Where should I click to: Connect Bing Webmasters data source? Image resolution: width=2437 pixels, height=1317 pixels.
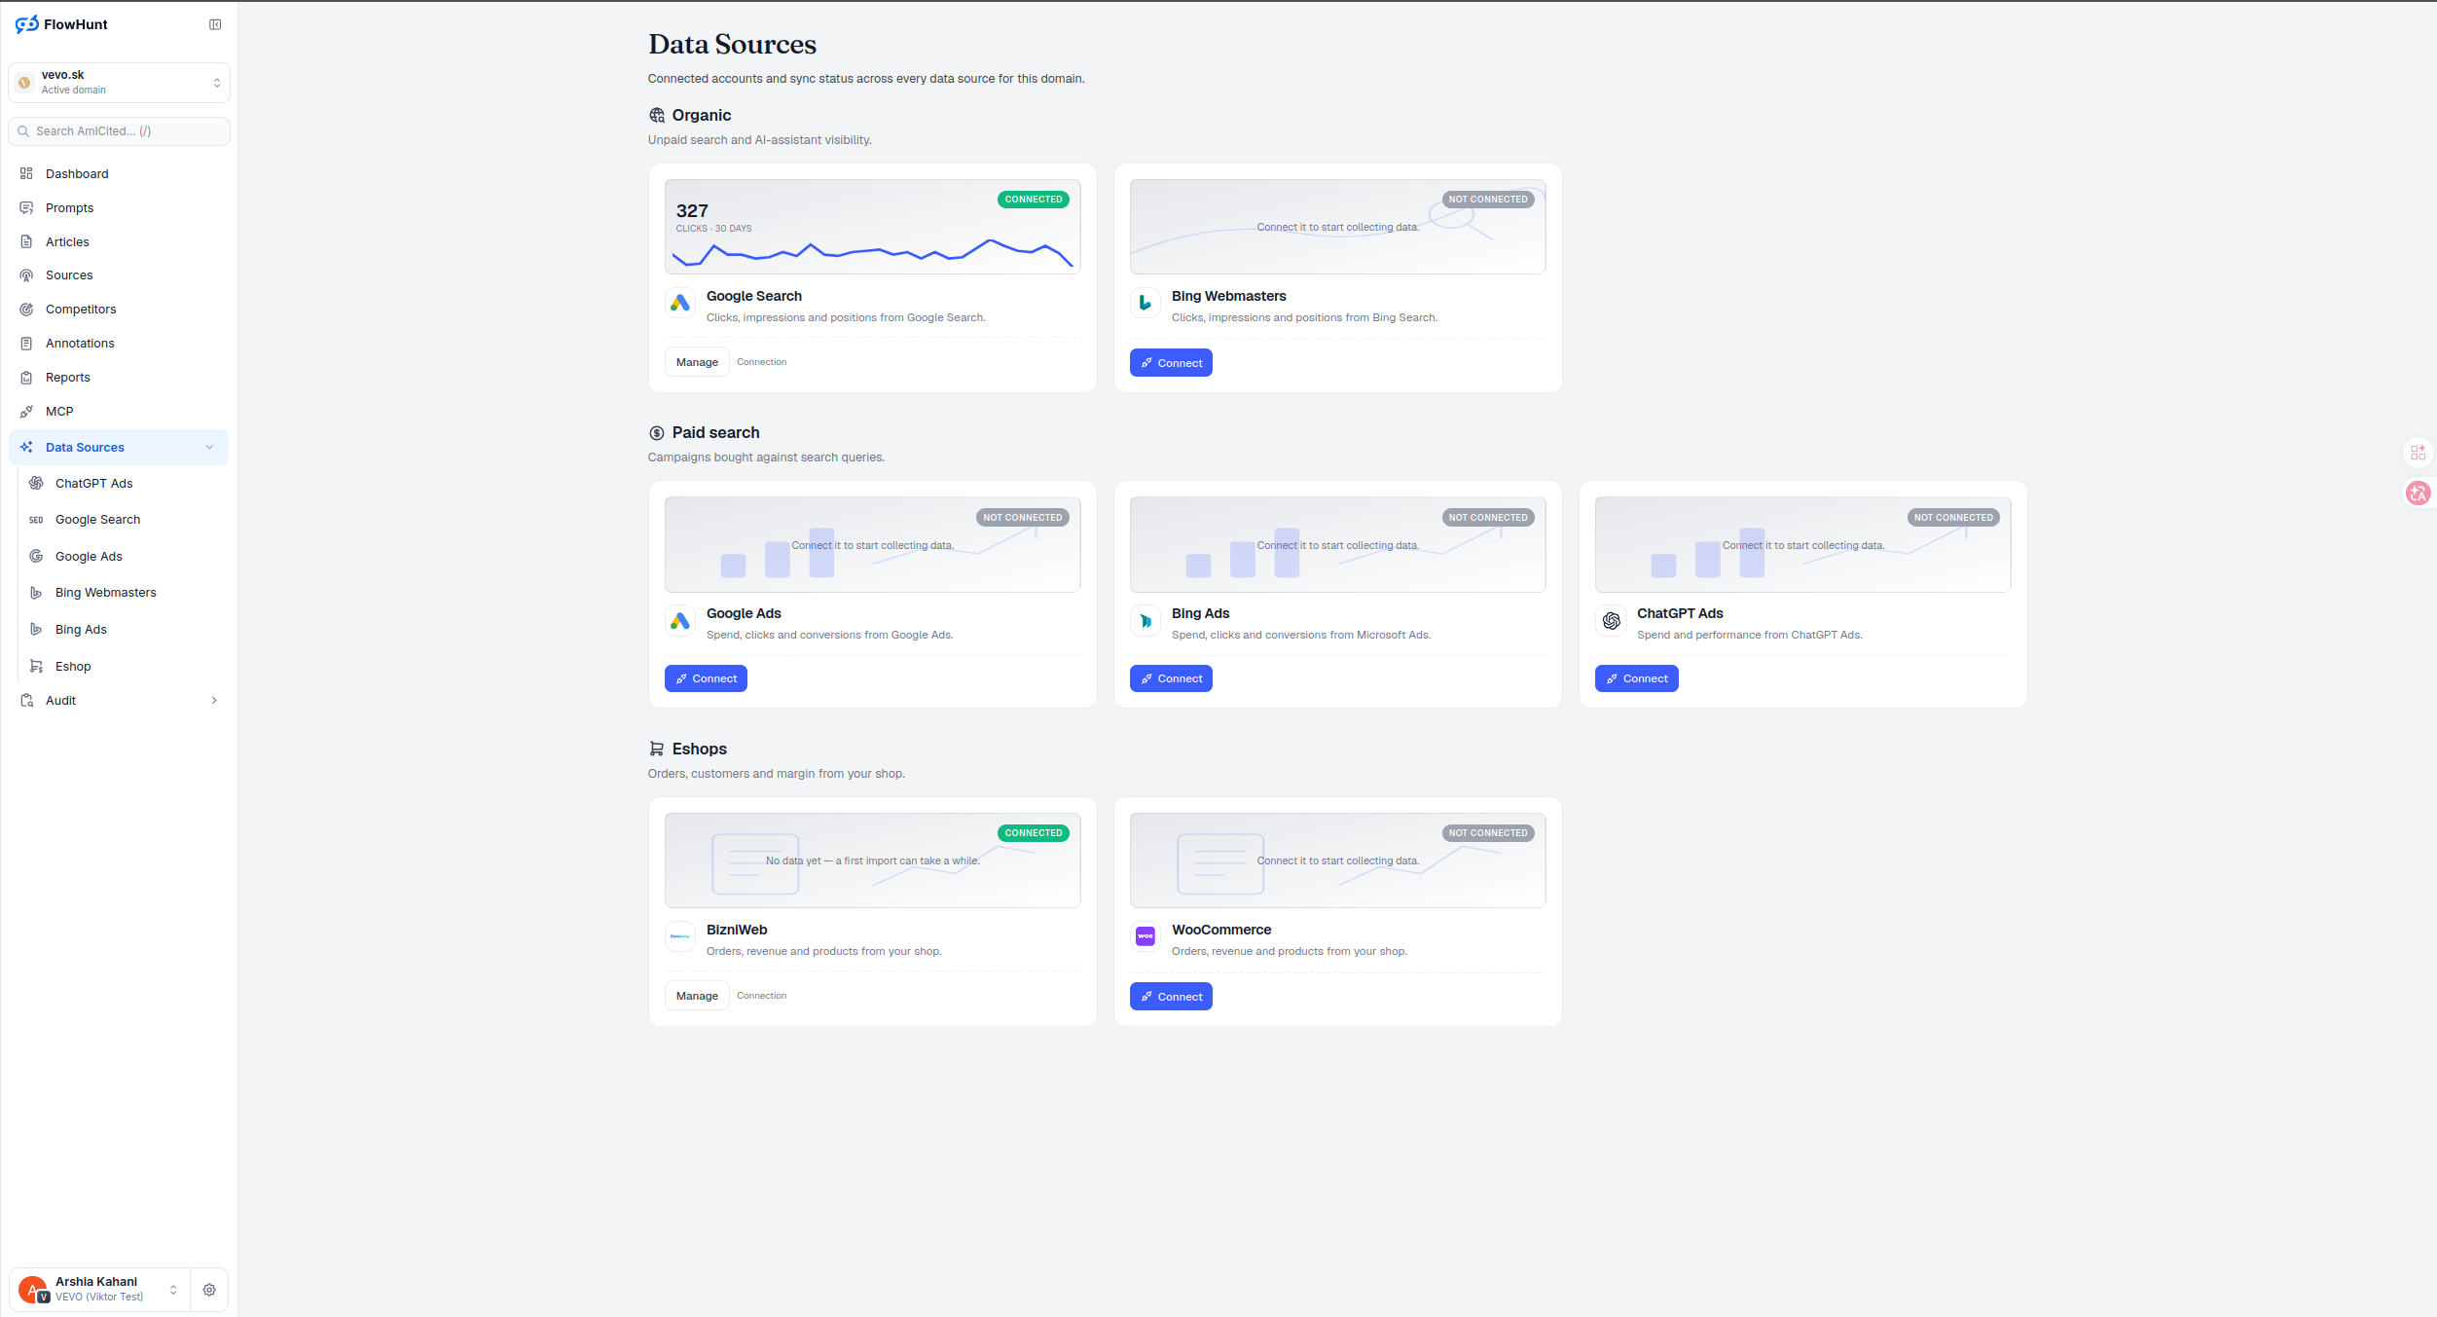coord(1171,363)
